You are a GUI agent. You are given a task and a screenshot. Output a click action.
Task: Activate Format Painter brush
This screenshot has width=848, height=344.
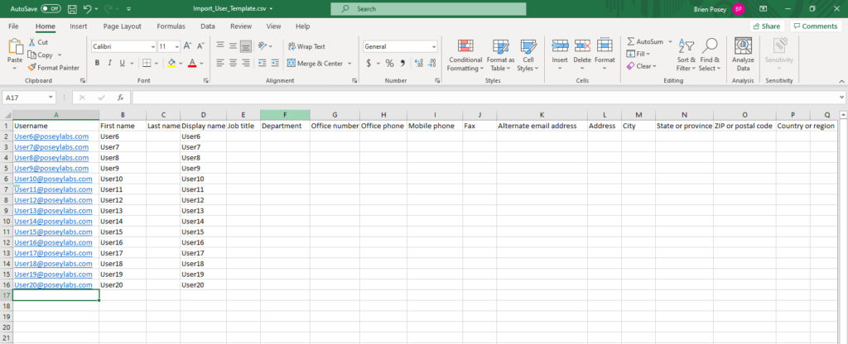tap(32, 68)
